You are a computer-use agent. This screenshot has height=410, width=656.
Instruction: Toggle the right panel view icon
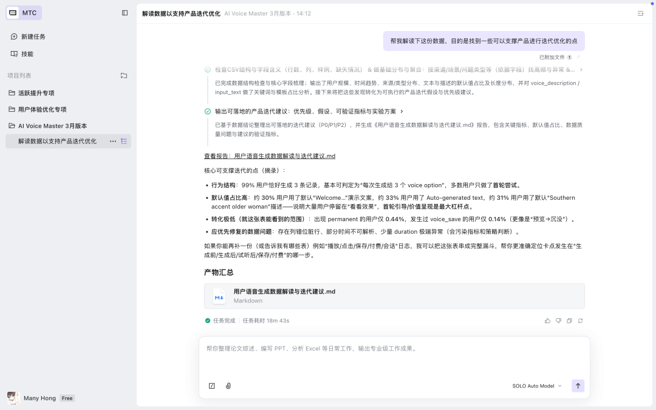pos(641,13)
